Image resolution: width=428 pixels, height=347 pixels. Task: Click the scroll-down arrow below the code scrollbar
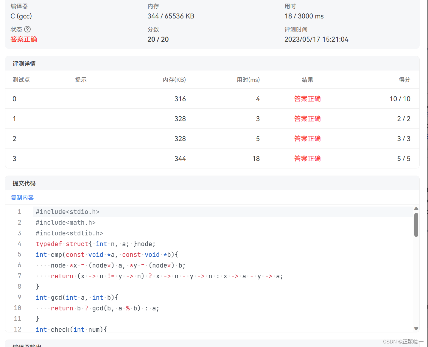coord(416,329)
